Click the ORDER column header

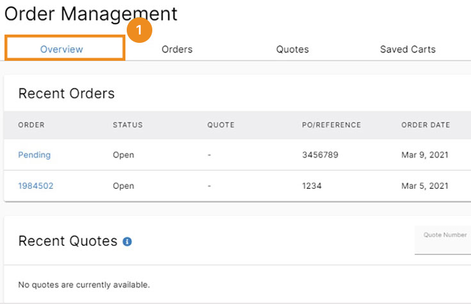click(31, 125)
